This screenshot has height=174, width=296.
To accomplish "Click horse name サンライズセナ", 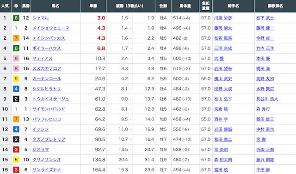I will point(47,170).
